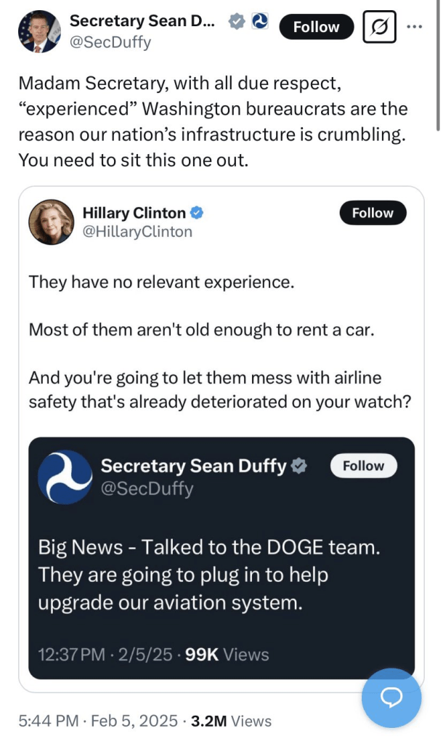Open the @HillaryClinton handle link
The height and width of the screenshot is (744, 443).
[137, 232]
